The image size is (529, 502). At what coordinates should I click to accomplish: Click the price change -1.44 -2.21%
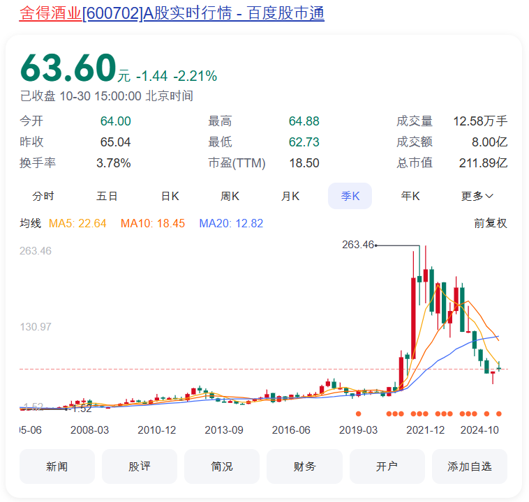177,76
